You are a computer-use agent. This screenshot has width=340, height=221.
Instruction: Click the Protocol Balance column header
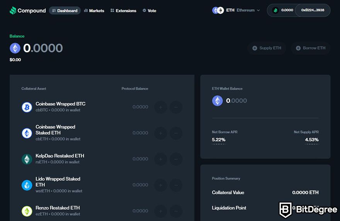point(135,89)
